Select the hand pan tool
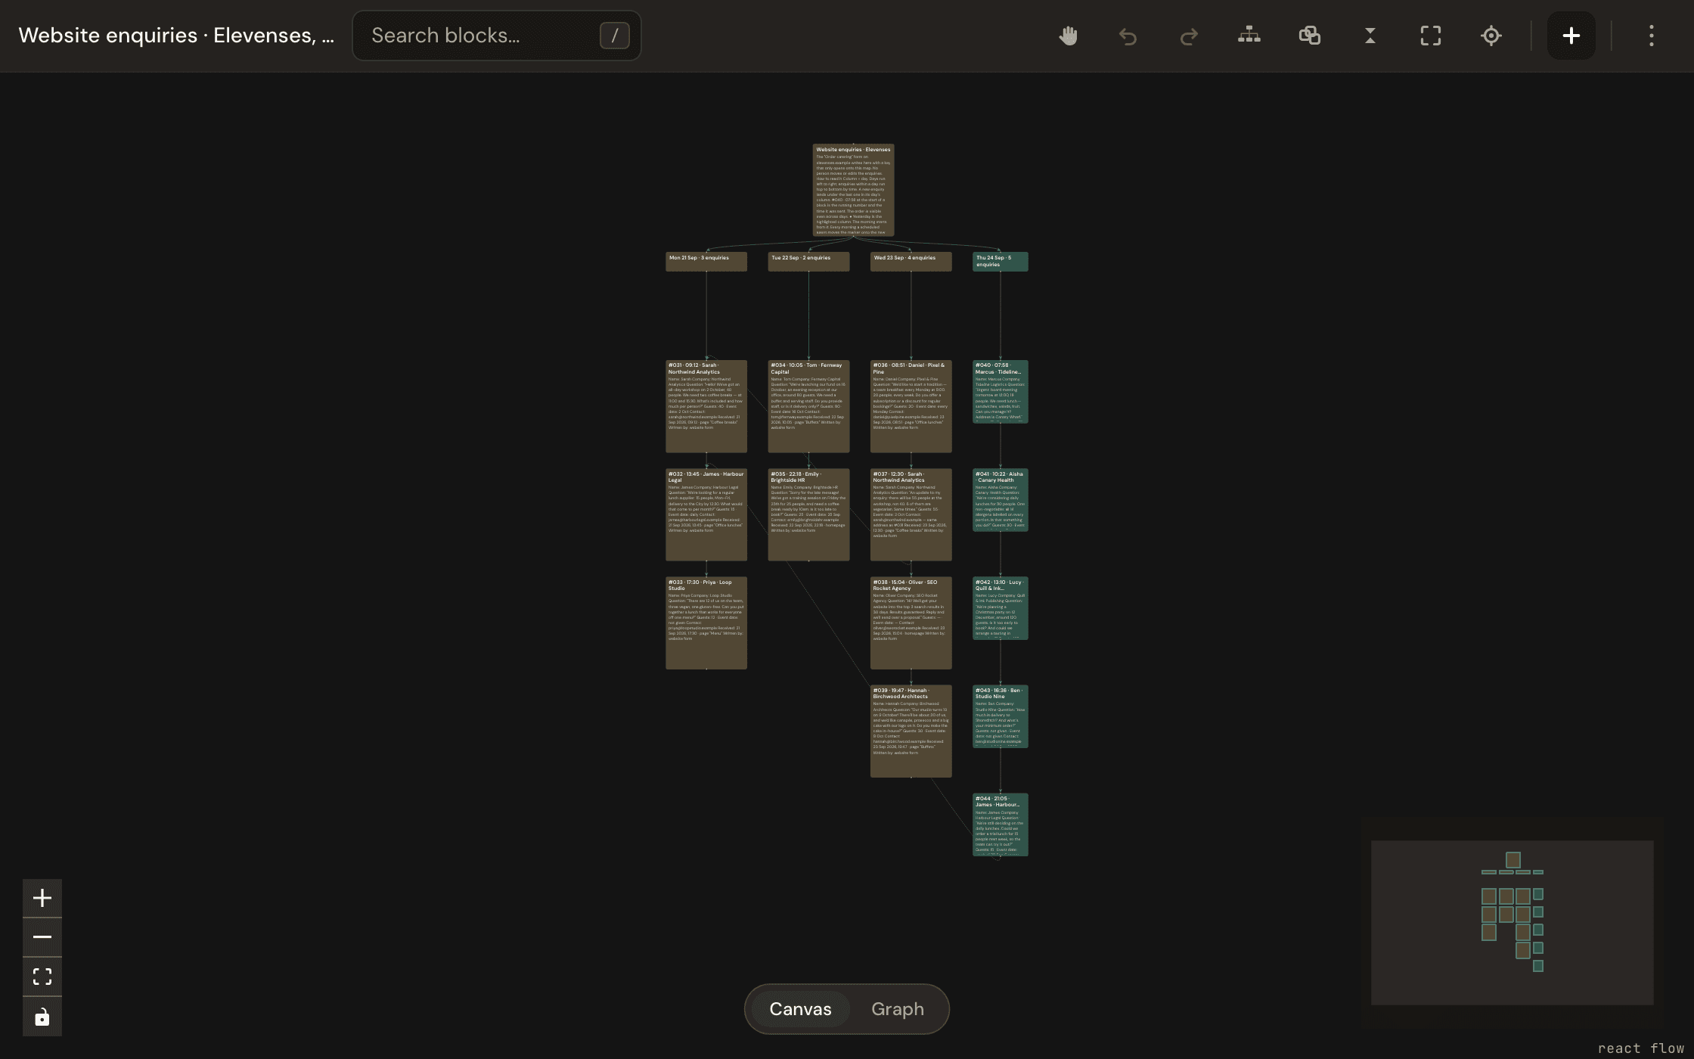 [1068, 36]
